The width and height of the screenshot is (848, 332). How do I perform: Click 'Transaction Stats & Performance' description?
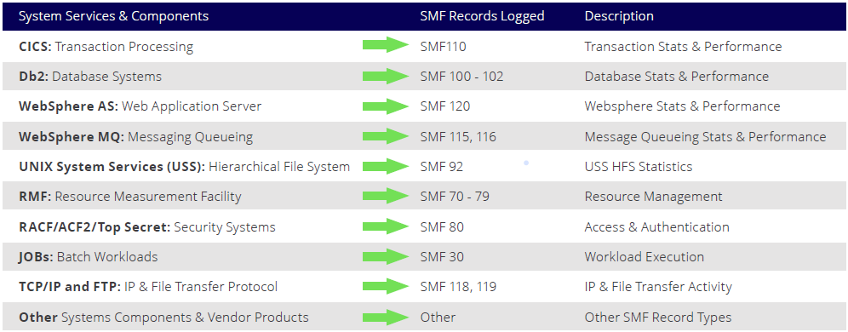point(683,47)
